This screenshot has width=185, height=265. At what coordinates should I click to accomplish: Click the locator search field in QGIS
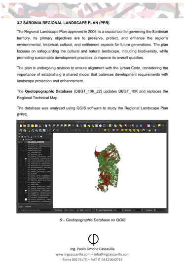tap(35, 210)
